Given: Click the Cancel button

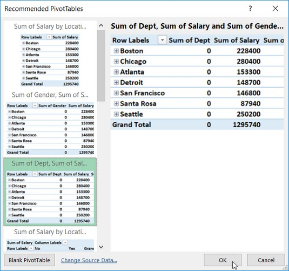Looking at the screenshot, I should tap(266, 260).
